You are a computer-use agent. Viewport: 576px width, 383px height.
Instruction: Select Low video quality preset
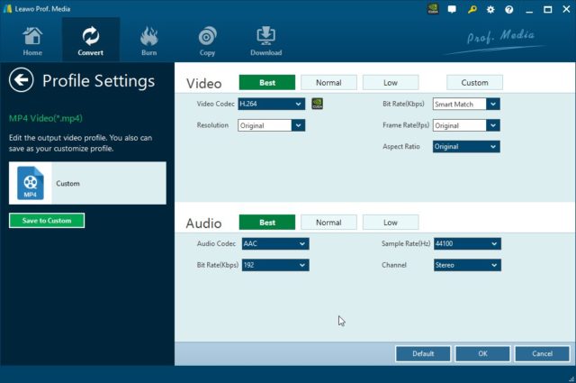coord(391,82)
